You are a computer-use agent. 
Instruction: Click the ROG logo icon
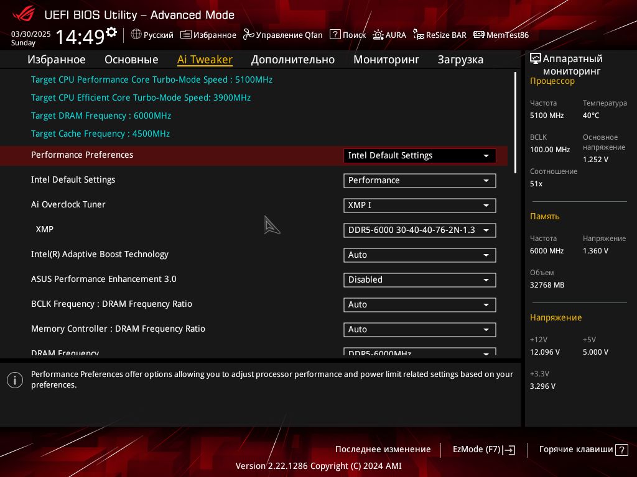[24, 15]
